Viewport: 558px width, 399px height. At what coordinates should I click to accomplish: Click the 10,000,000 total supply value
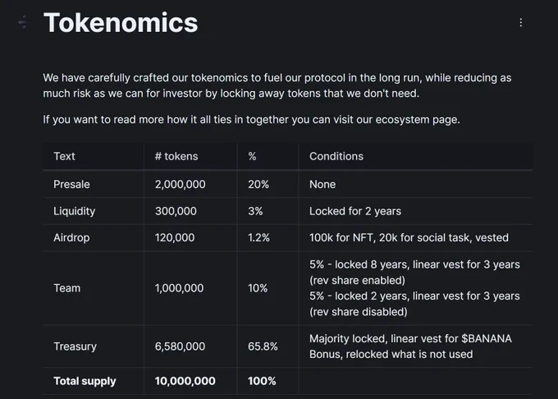[185, 381]
